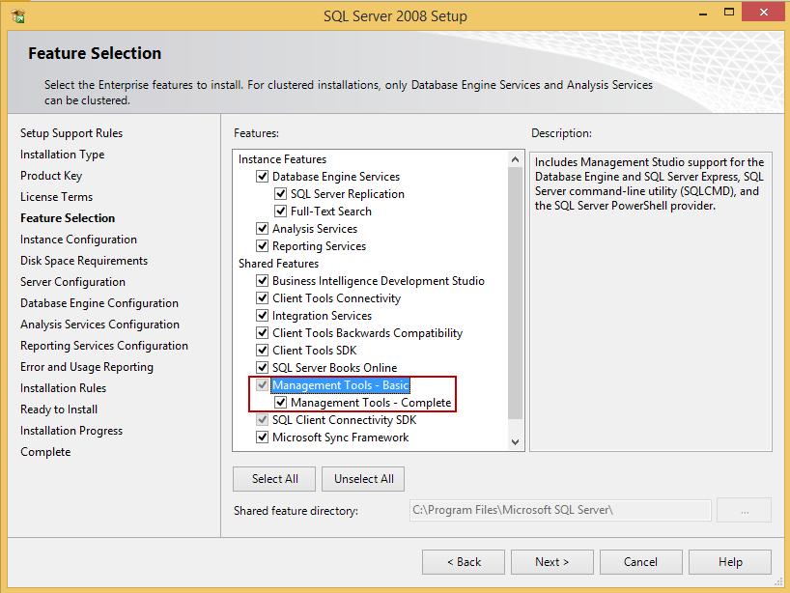
Task: Toggle Analysis Services checkbox
Action: 262,229
